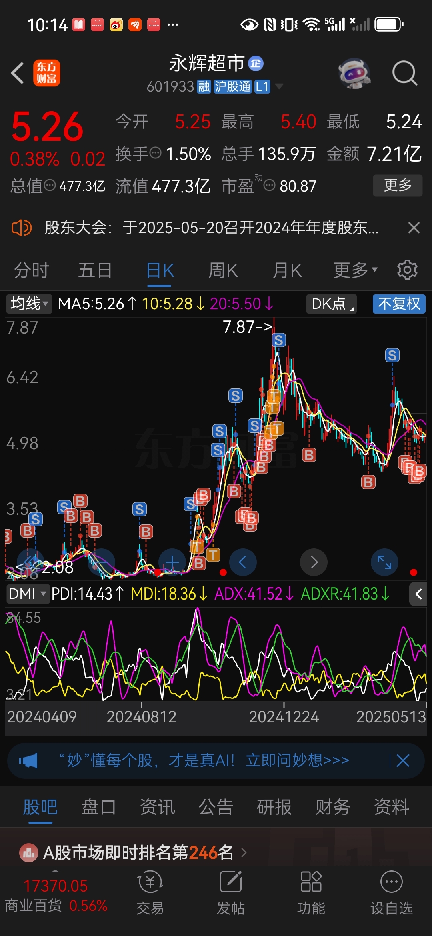
Task: Open 盘口 tab
Action: (99, 807)
